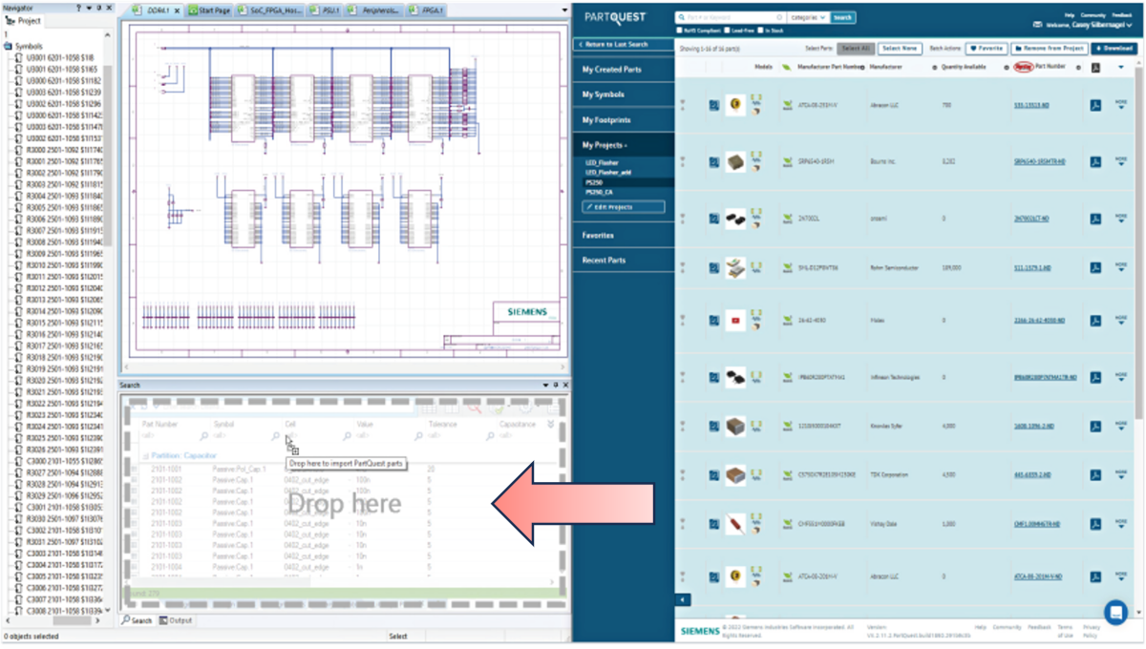
Task: Open the column options dropdown arrow in header
Action: click(x=1121, y=68)
